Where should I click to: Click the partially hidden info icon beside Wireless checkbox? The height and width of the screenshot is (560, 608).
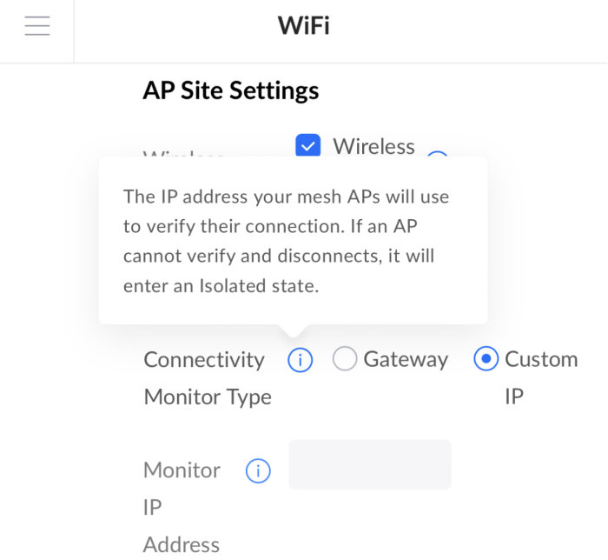437,157
